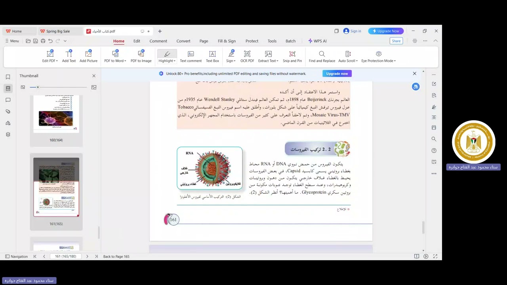Screen dimensions: 507x285
Task: Select the Text Box tool
Action: click(212, 56)
